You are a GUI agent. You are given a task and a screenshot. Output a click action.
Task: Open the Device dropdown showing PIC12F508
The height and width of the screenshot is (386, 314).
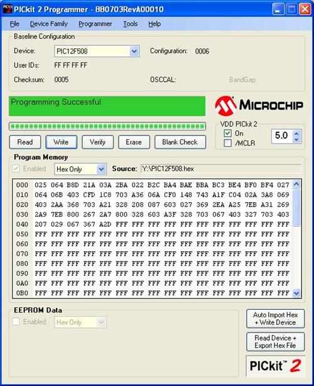[97, 51]
